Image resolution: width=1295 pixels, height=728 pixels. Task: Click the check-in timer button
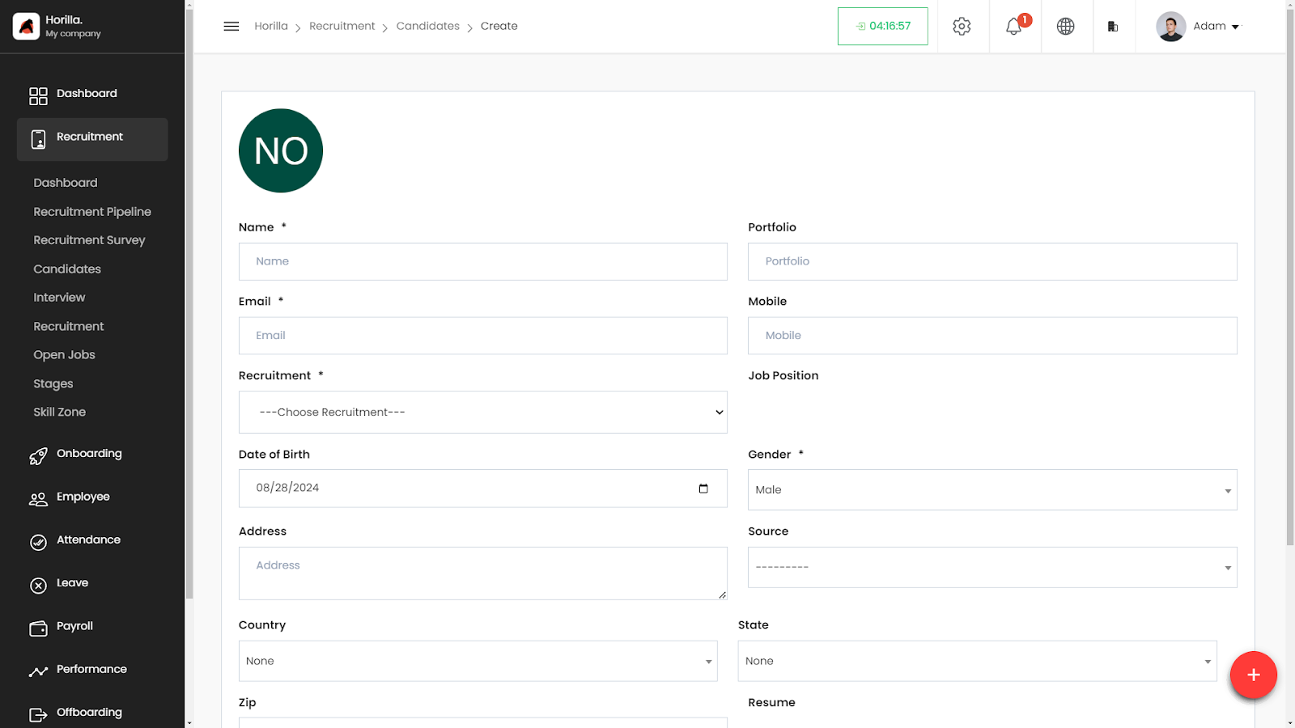click(x=883, y=27)
